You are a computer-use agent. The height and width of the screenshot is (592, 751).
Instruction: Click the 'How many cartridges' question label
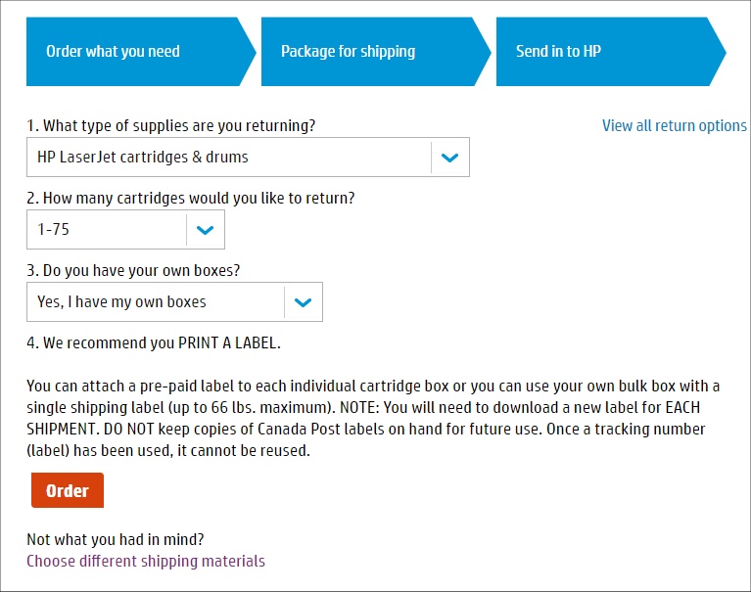pos(190,198)
